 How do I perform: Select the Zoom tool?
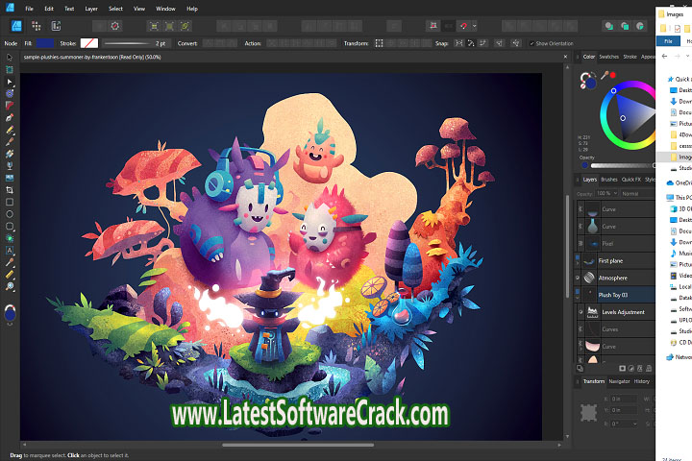click(10, 286)
